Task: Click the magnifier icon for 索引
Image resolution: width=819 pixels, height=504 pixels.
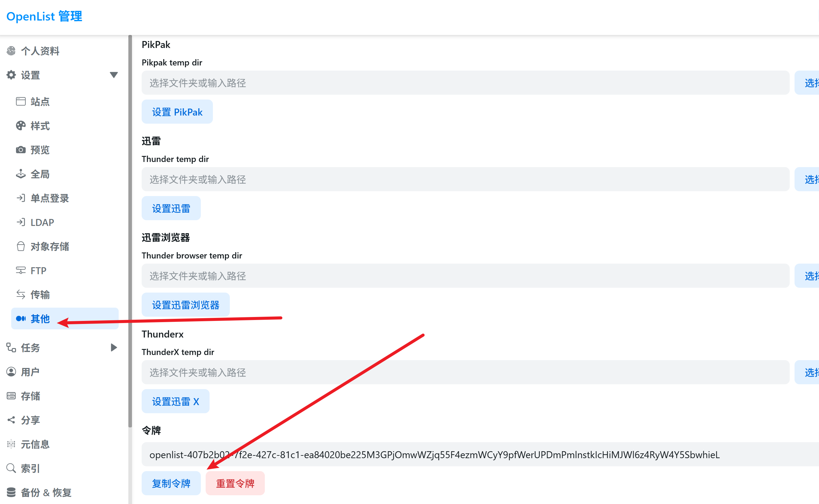Action: (11, 468)
